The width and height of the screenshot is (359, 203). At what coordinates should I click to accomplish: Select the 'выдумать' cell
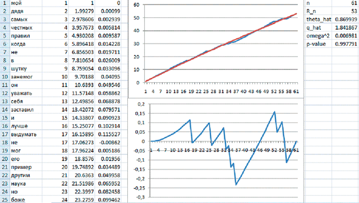(x=26, y=134)
